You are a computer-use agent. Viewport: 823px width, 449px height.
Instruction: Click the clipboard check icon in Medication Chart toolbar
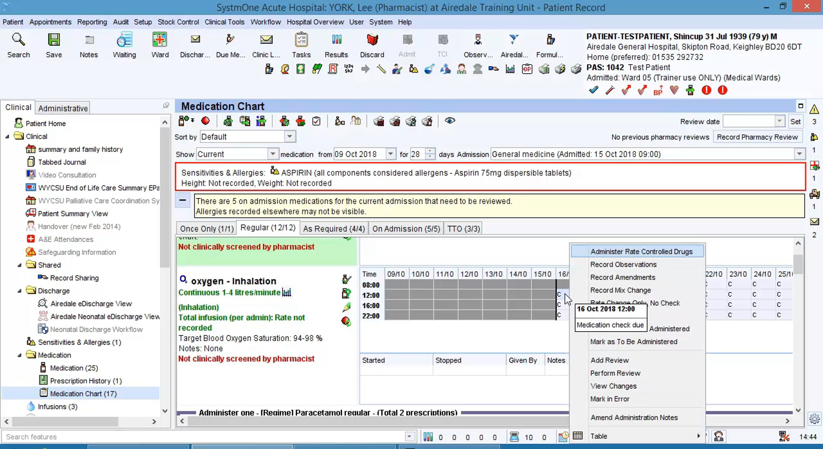coord(317,121)
